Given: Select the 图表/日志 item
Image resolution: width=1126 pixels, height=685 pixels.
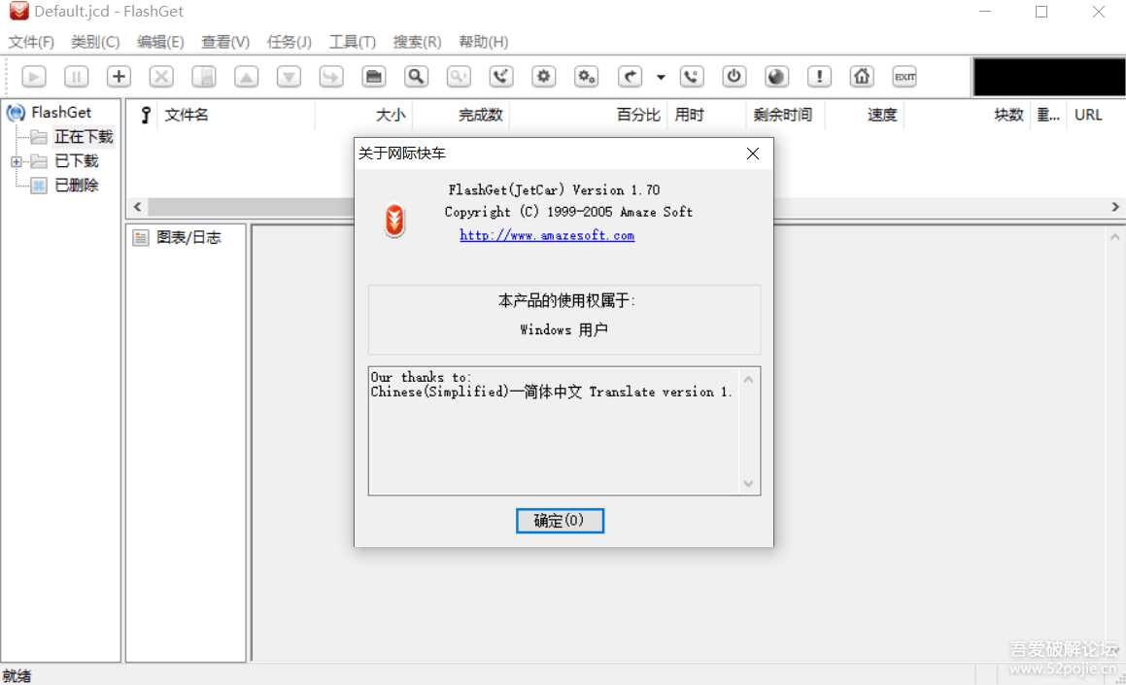Looking at the screenshot, I should (x=188, y=237).
